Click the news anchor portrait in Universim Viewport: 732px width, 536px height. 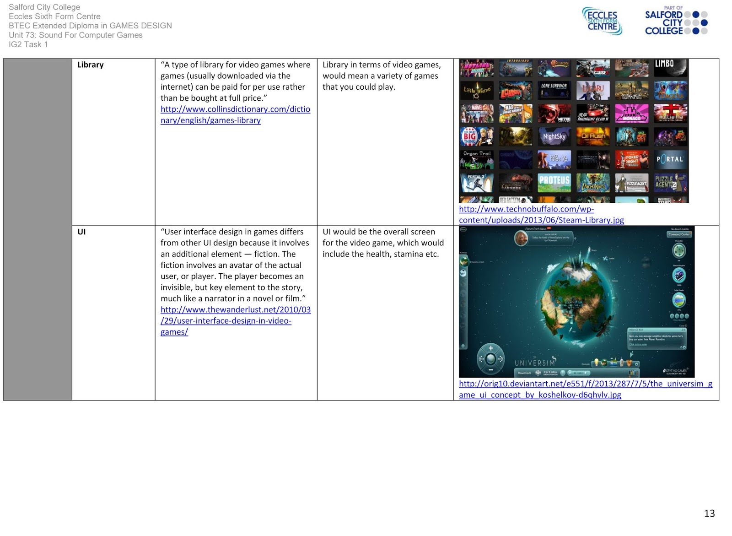521,238
